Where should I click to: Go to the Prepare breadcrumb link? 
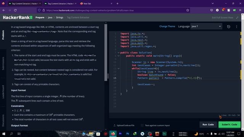[40, 18]
